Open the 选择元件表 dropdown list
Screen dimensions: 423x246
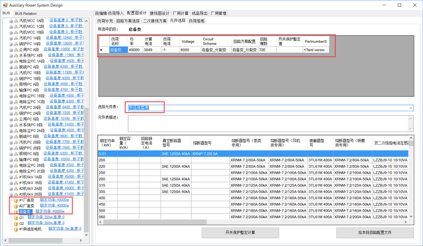(x=410, y=108)
